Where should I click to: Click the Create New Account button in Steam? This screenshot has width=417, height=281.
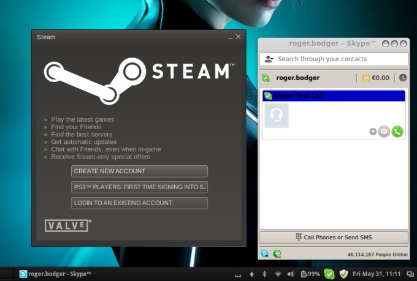[139, 171]
